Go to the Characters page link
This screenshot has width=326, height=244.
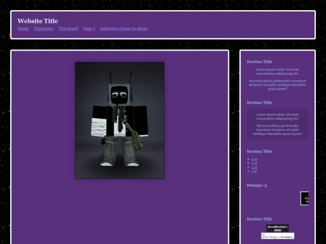pos(43,29)
